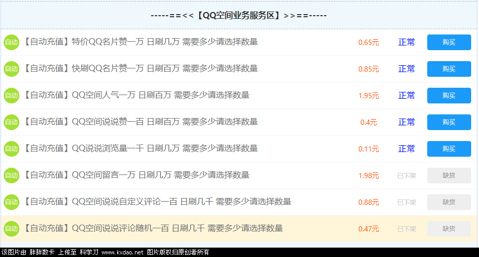This screenshot has height=257, width=479.
Task: Open the 快刷QQ名片赞一万 日刷百万 listing
Action: pyautogui.click(x=141, y=68)
